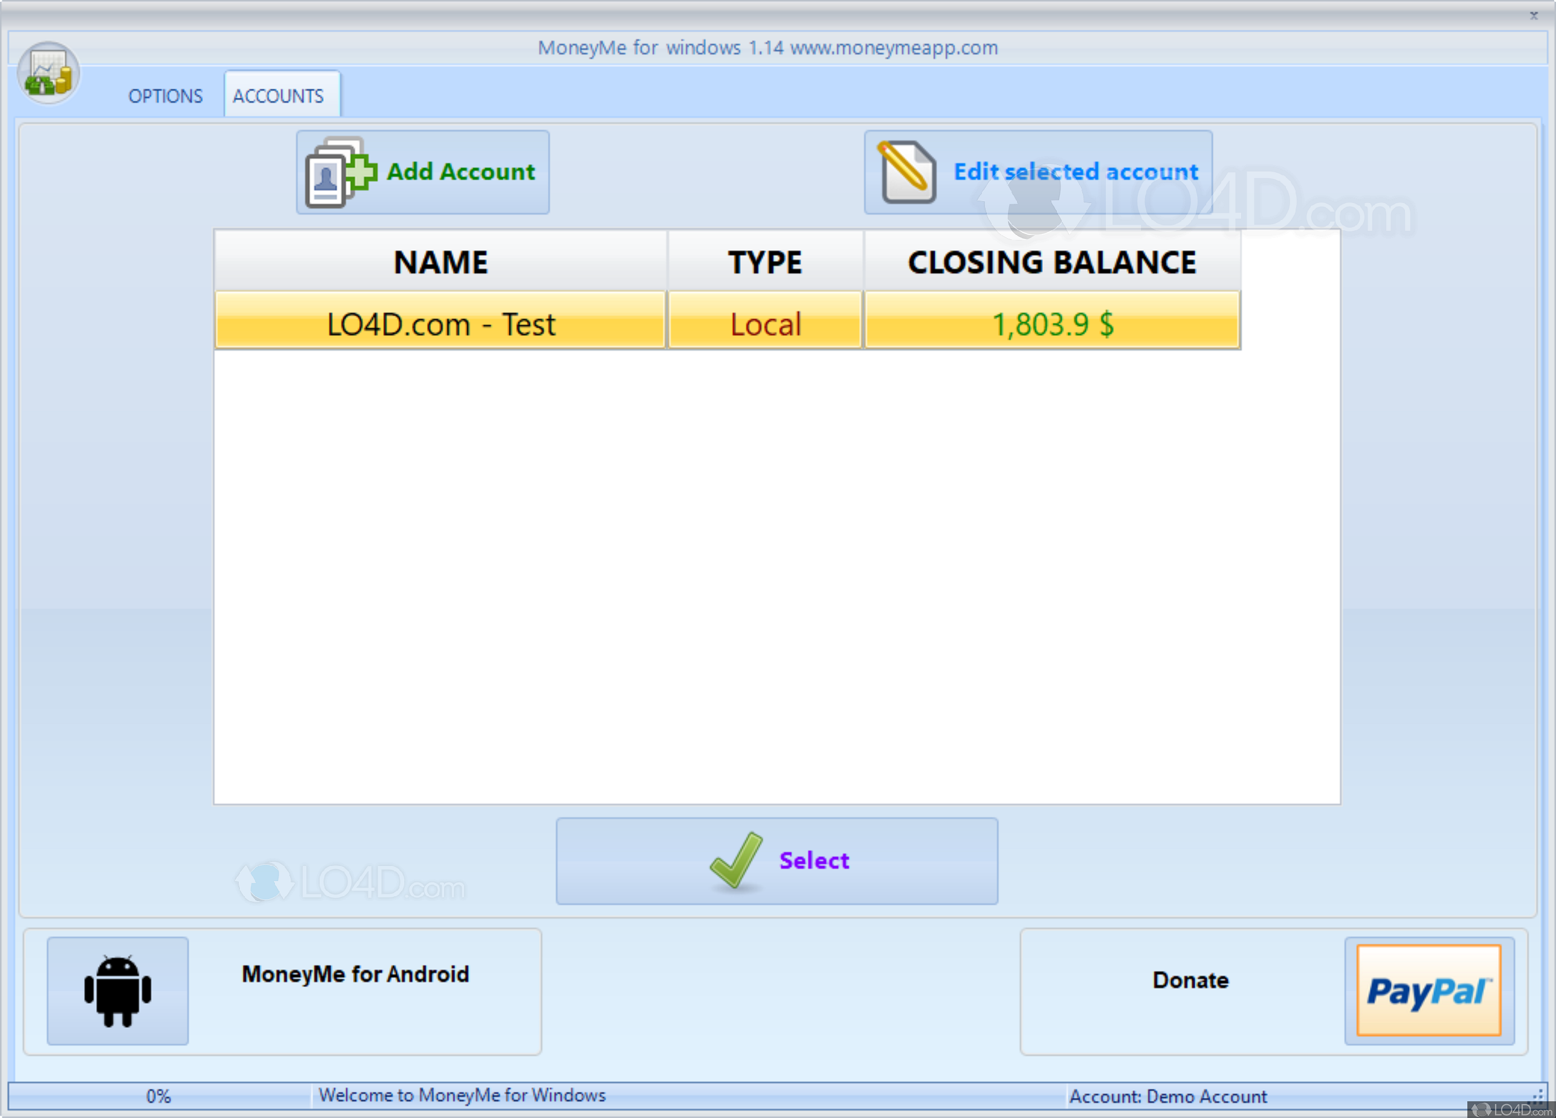This screenshot has width=1556, height=1118.
Task: Close the MoneyMe window
Action: pyautogui.click(x=1534, y=15)
